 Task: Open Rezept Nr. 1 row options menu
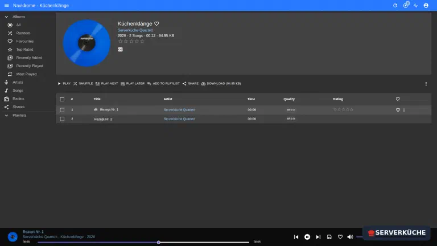point(404,110)
